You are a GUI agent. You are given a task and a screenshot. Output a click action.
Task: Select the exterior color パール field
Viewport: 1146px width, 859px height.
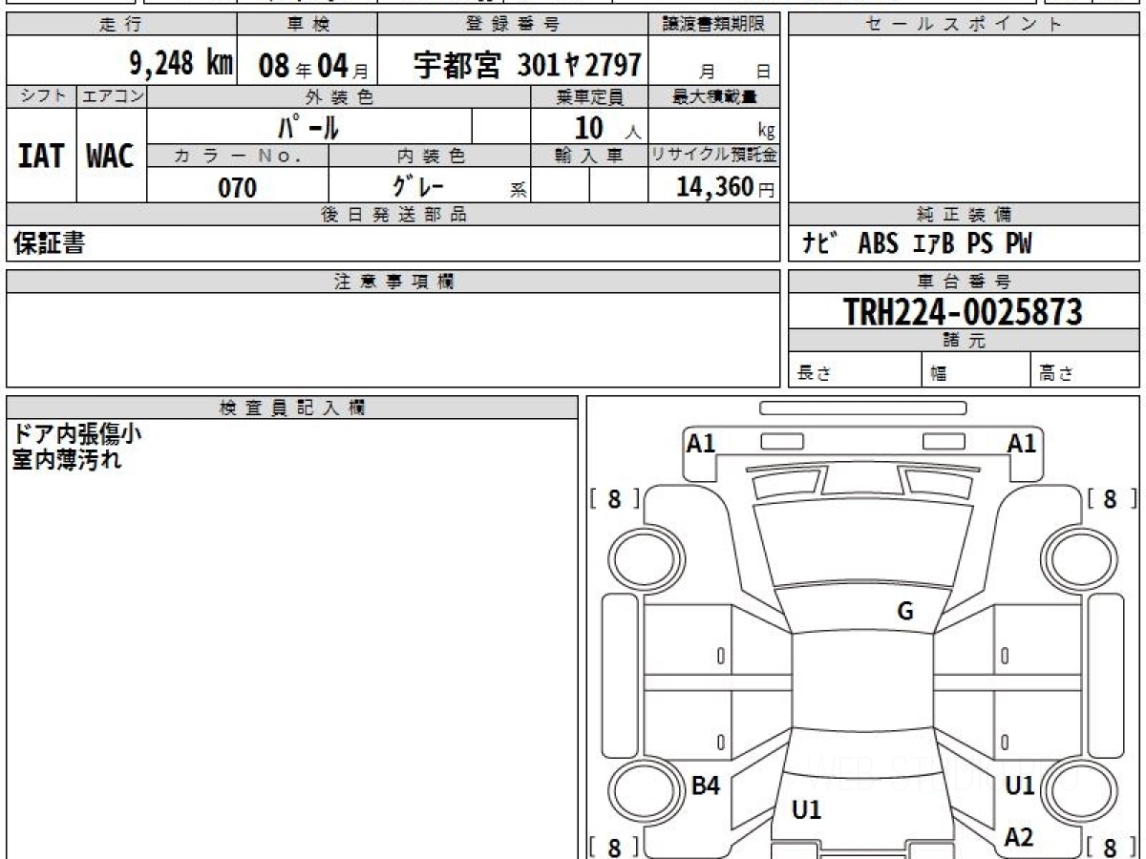click(308, 126)
